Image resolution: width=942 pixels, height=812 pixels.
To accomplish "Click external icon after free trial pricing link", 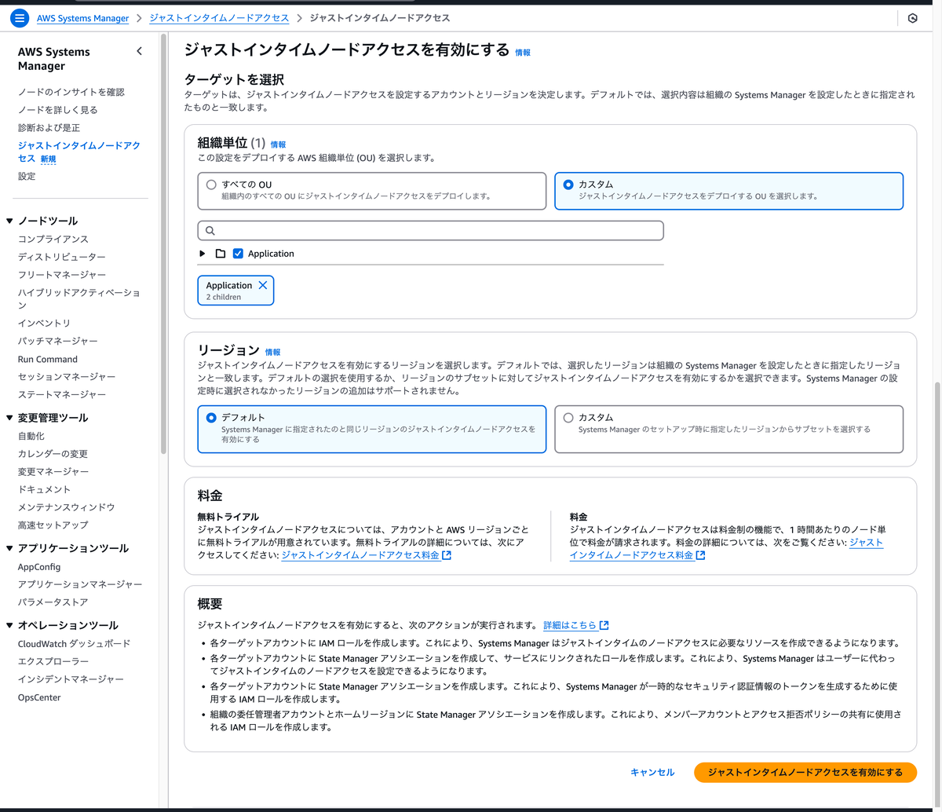I will [447, 555].
